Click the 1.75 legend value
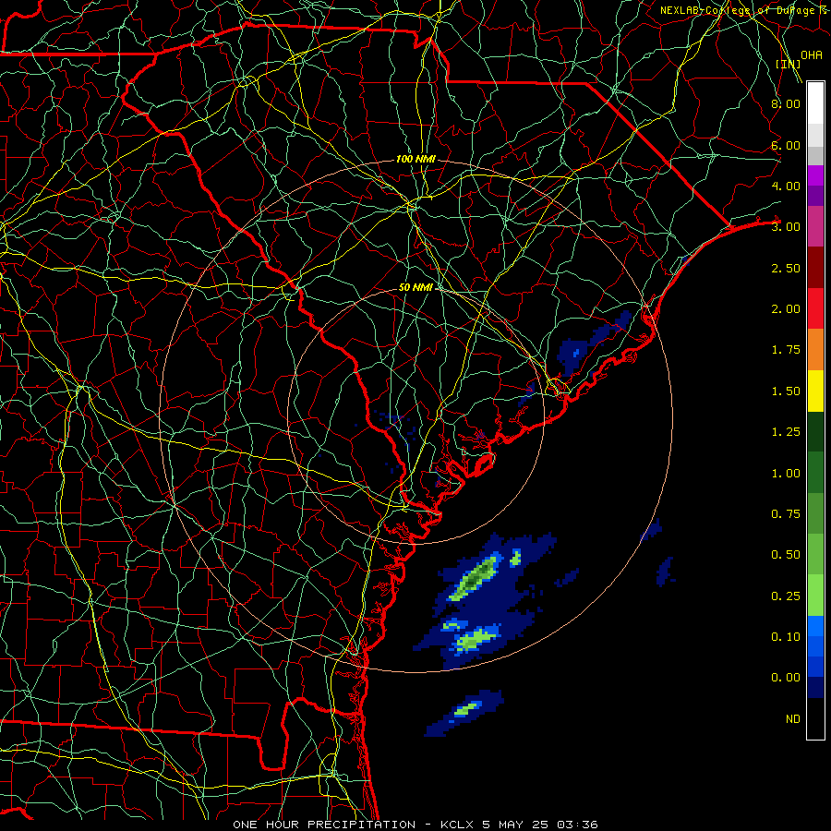831x831 pixels. coord(786,350)
